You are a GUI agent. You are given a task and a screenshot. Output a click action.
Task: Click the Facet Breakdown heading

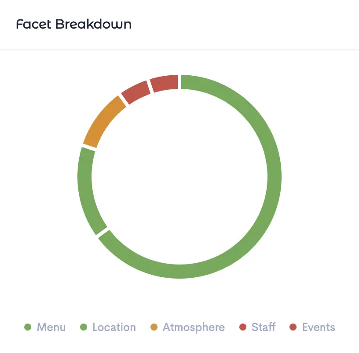coord(74,24)
